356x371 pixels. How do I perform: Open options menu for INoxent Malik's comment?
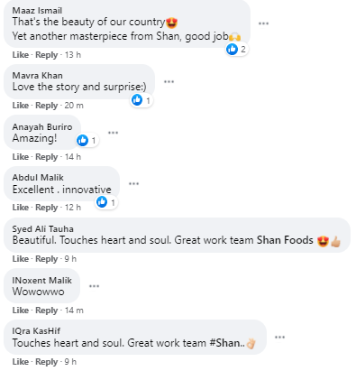94,286
